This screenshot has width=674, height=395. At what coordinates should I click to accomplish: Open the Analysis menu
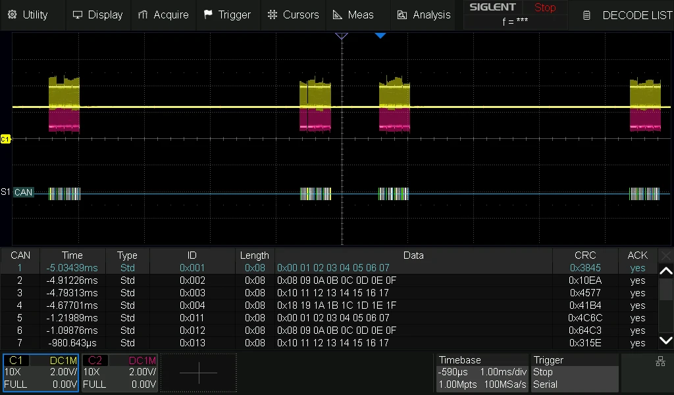click(x=424, y=15)
